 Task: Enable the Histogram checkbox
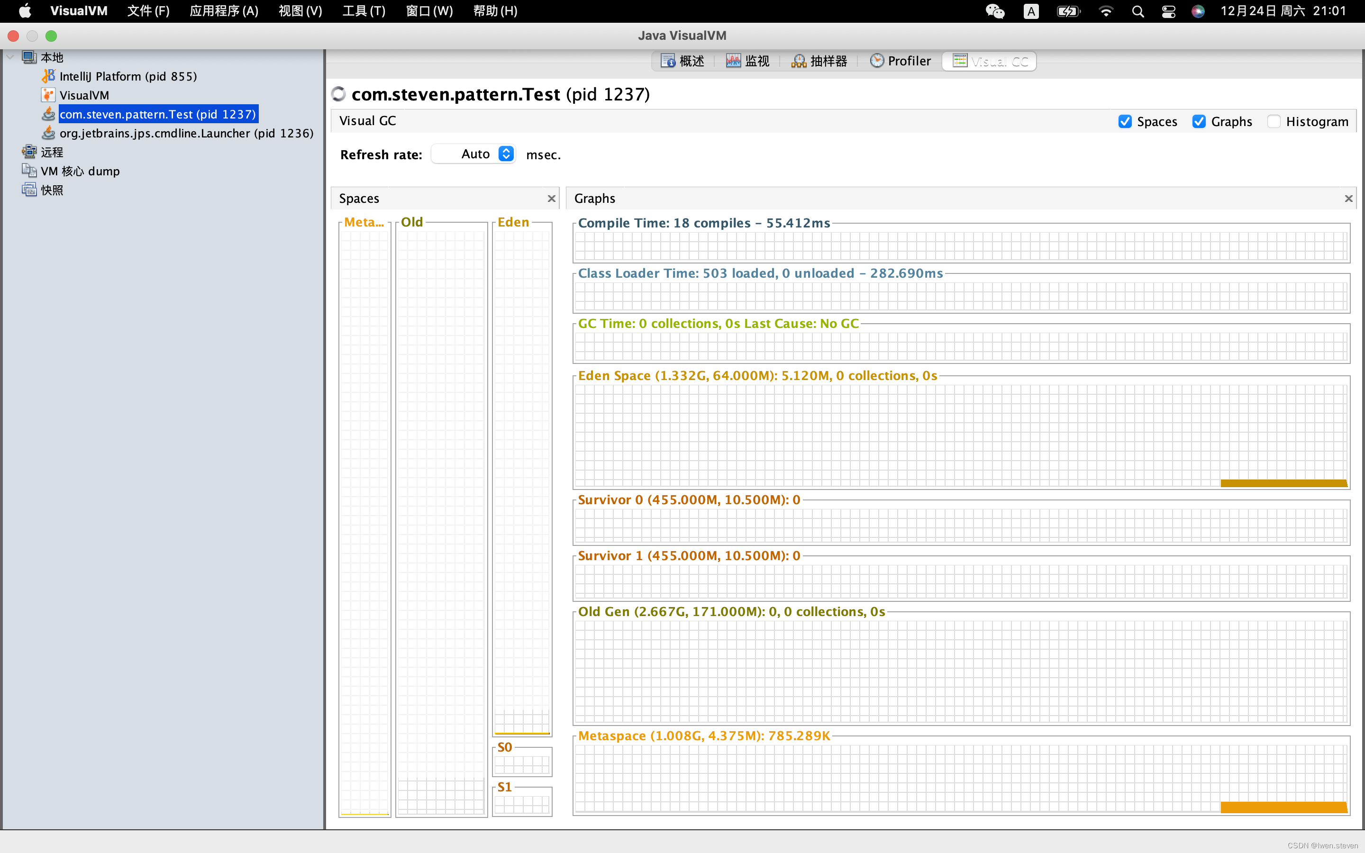1274,121
